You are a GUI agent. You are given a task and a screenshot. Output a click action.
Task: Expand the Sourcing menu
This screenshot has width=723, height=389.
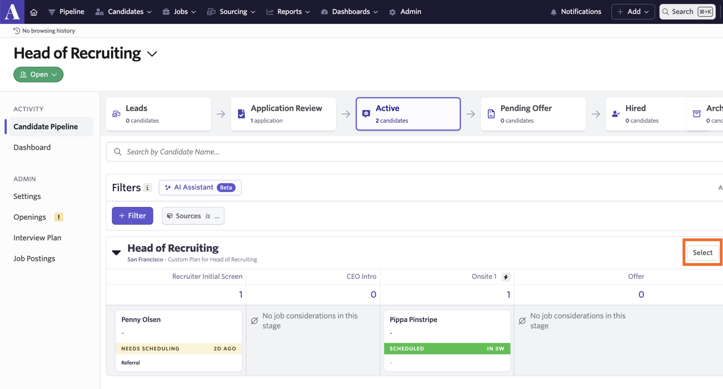point(231,12)
